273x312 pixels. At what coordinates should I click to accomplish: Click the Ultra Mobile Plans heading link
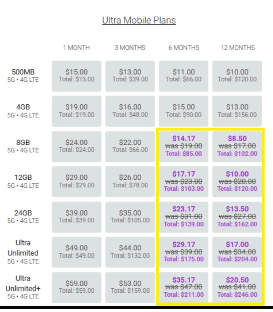(x=139, y=20)
